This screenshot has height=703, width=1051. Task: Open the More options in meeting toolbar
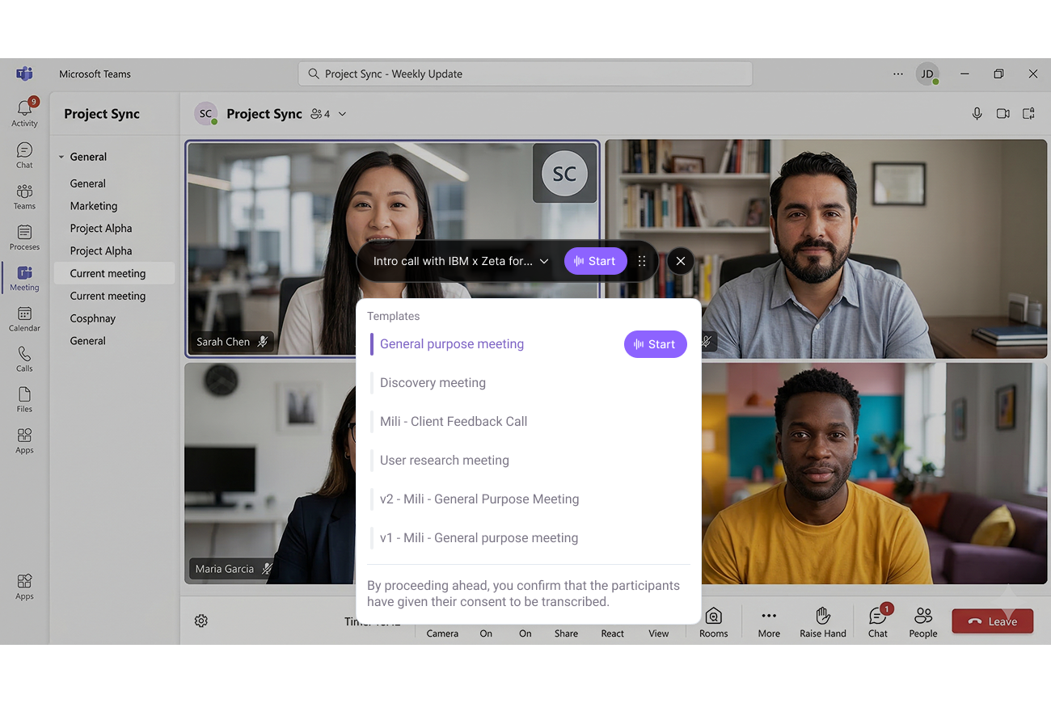769,622
